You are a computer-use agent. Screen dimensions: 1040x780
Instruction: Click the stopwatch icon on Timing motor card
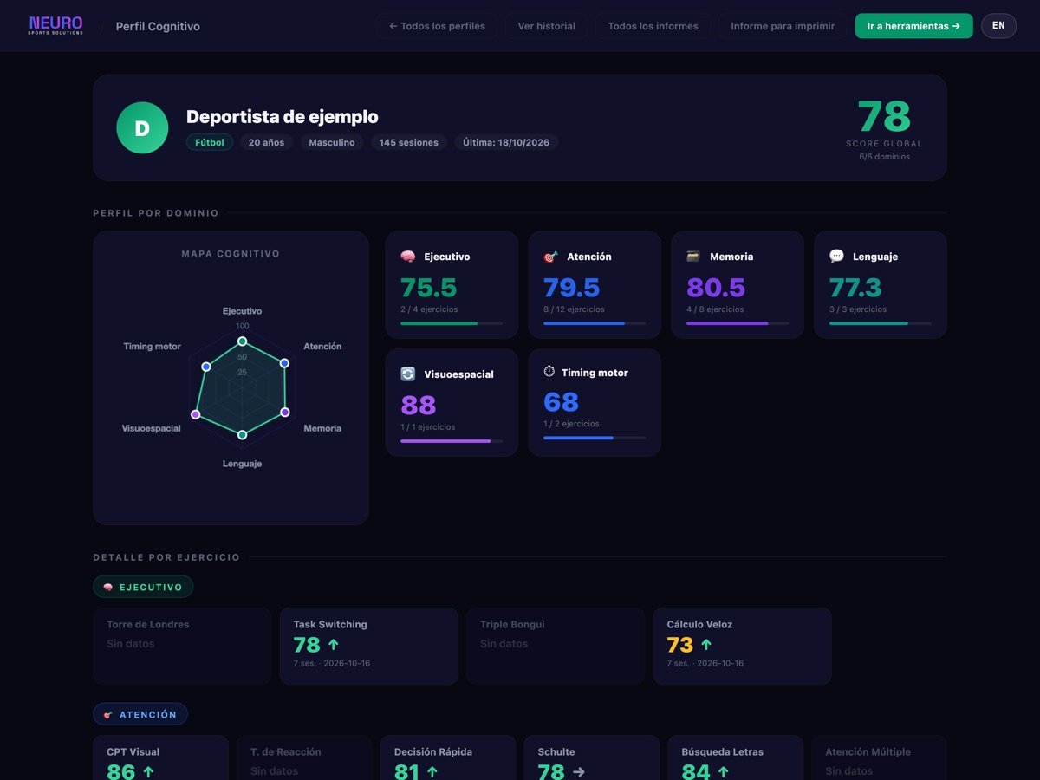(x=549, y=372)
